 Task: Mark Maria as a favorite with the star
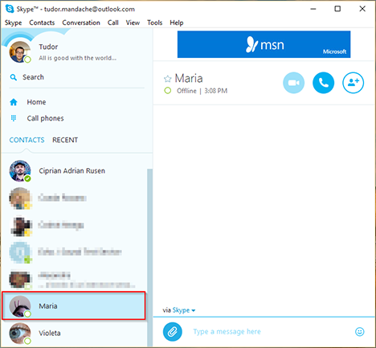coord(168,79)
